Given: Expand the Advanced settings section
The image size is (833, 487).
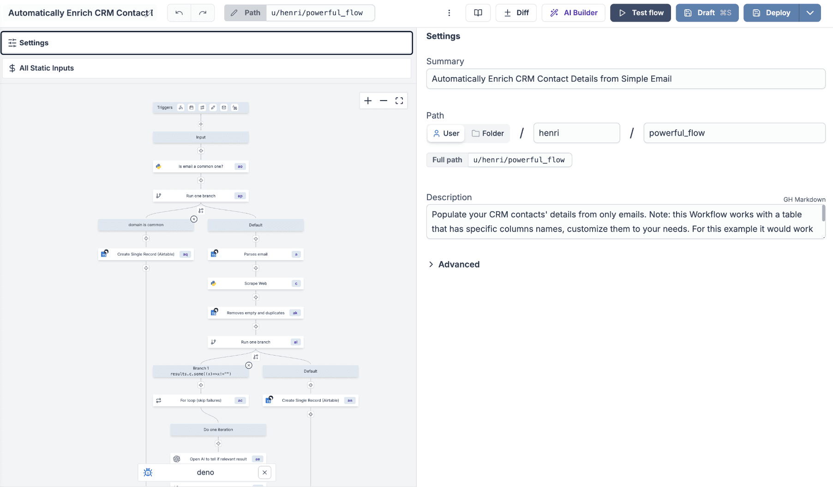Looking at the screenshot, I should pyautogui.click(x=453, y=264).
